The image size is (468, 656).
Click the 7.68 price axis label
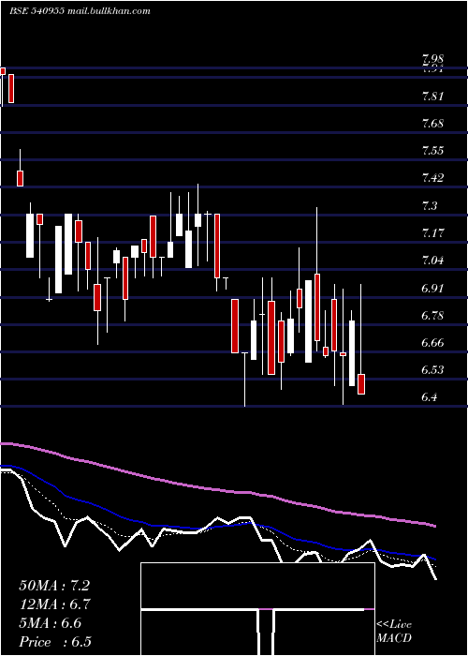(x=432, y=124)
